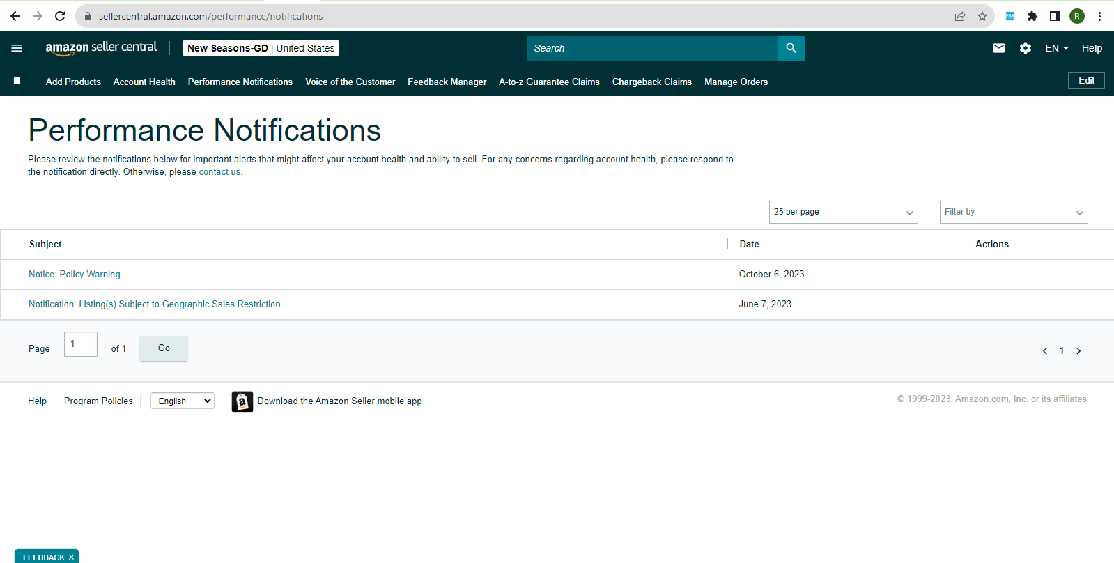Click the magnifier search button
This screenshot has width=1114, height=563.
click(x=791, y=48)
